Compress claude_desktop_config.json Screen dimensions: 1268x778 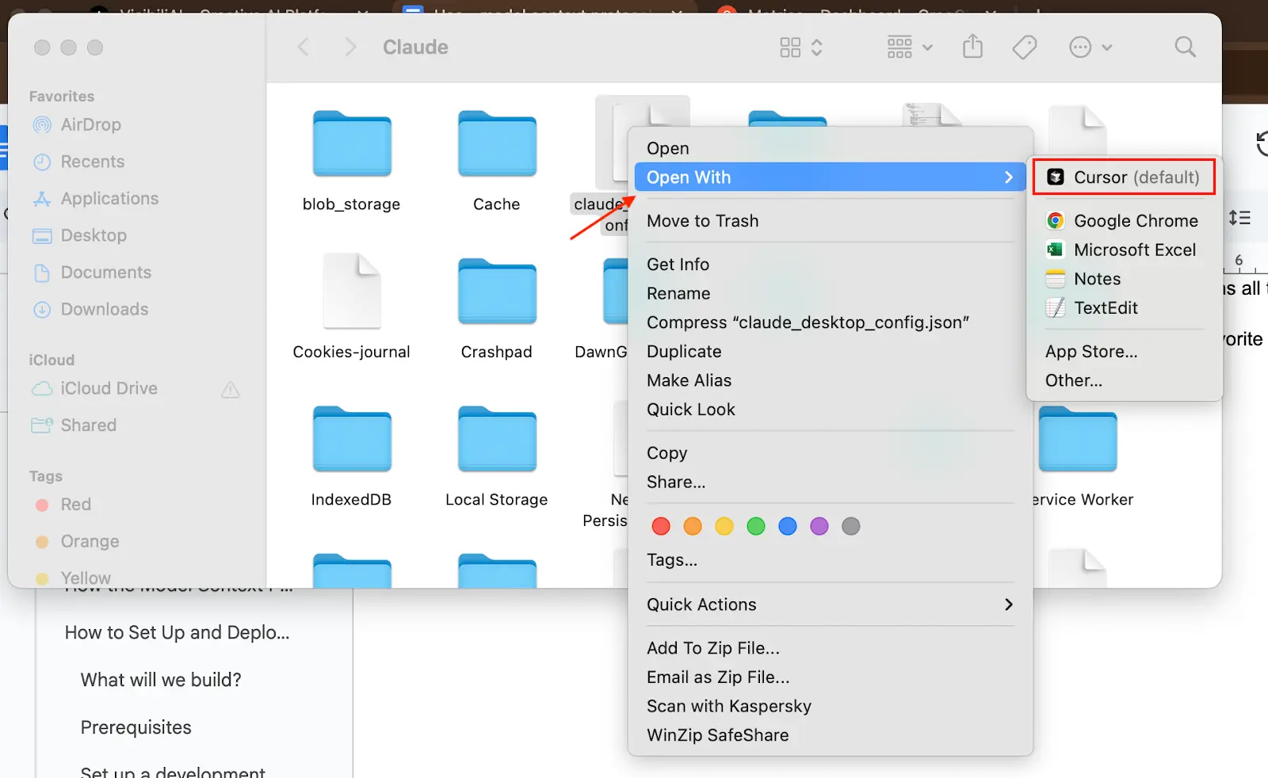pyautogui.click(x=830, y=322)
